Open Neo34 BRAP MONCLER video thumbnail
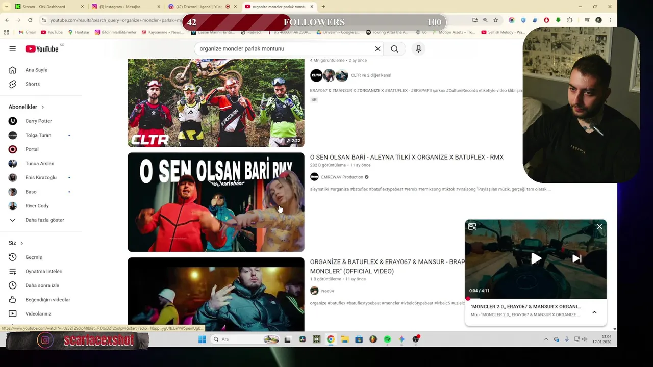Image resolution: width=653 pixels, height=367 pixels. click(216, 295)
